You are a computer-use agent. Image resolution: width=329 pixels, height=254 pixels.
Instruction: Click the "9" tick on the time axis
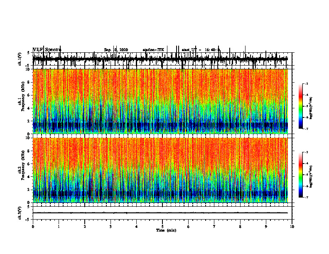[266, 227]
